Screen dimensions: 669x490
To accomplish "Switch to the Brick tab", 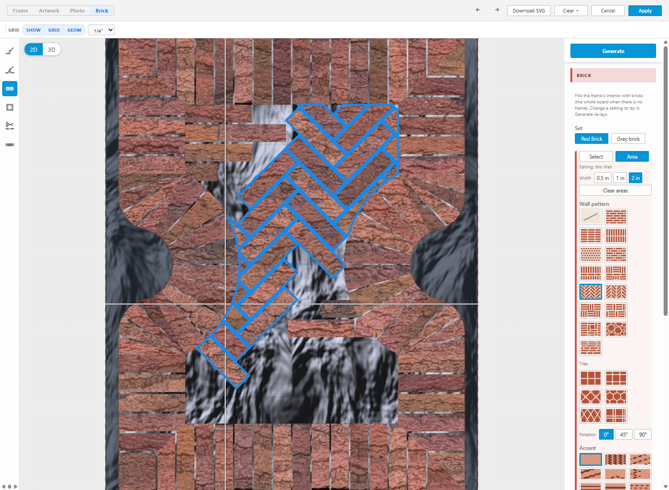I will [102, 11].
